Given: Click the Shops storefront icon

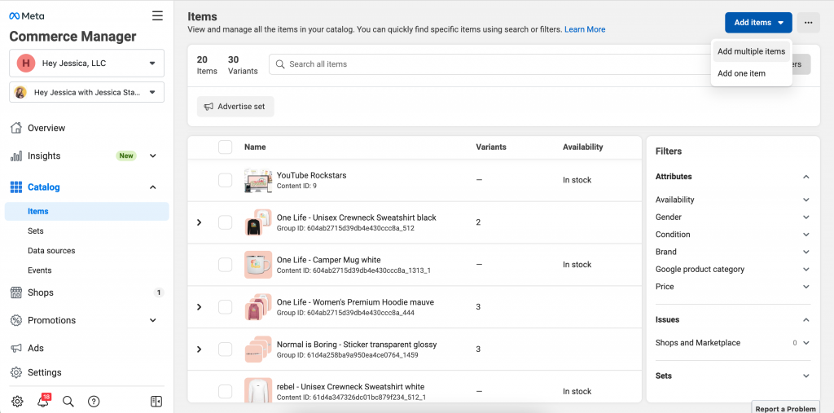Looking at the screenshot, I should (x=16, y=292).
